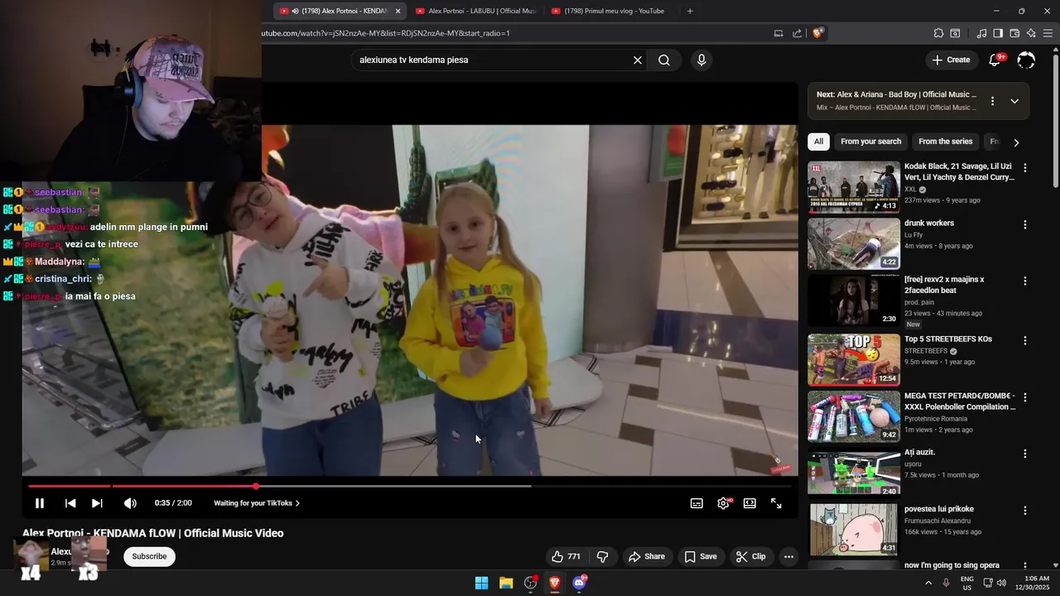Open 'Ați auzit.' video title

click(x=919, y=452)
